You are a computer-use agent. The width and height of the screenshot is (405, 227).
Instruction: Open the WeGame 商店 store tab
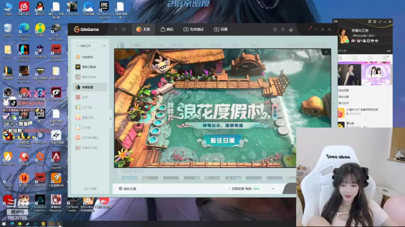tap(167, 29)
